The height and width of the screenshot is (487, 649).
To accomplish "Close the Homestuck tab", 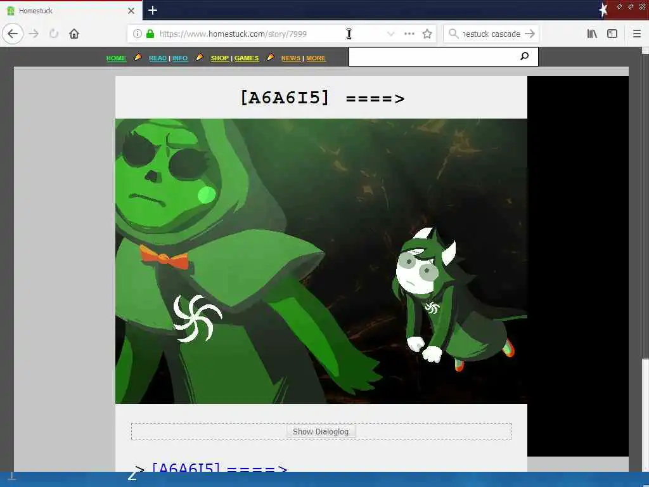I will point(131,11).
